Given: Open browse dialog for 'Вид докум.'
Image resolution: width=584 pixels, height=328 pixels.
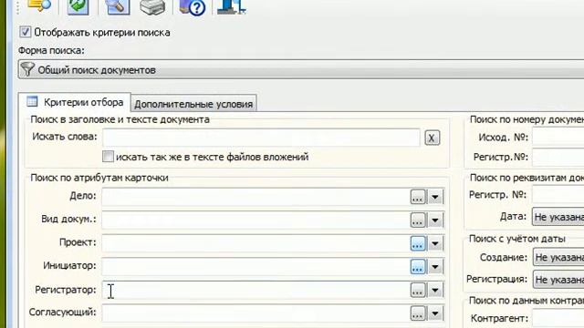Looking at the screenshot, I should (418, 220).
